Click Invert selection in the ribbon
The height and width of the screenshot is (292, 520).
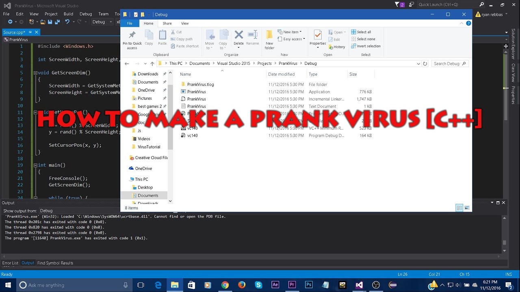point(366,46)
